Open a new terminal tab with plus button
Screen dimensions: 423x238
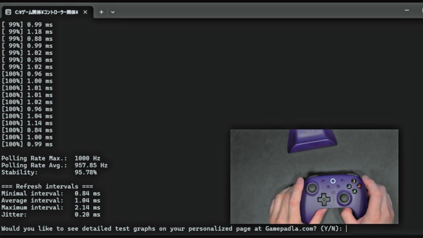click(x=101, y=12)
